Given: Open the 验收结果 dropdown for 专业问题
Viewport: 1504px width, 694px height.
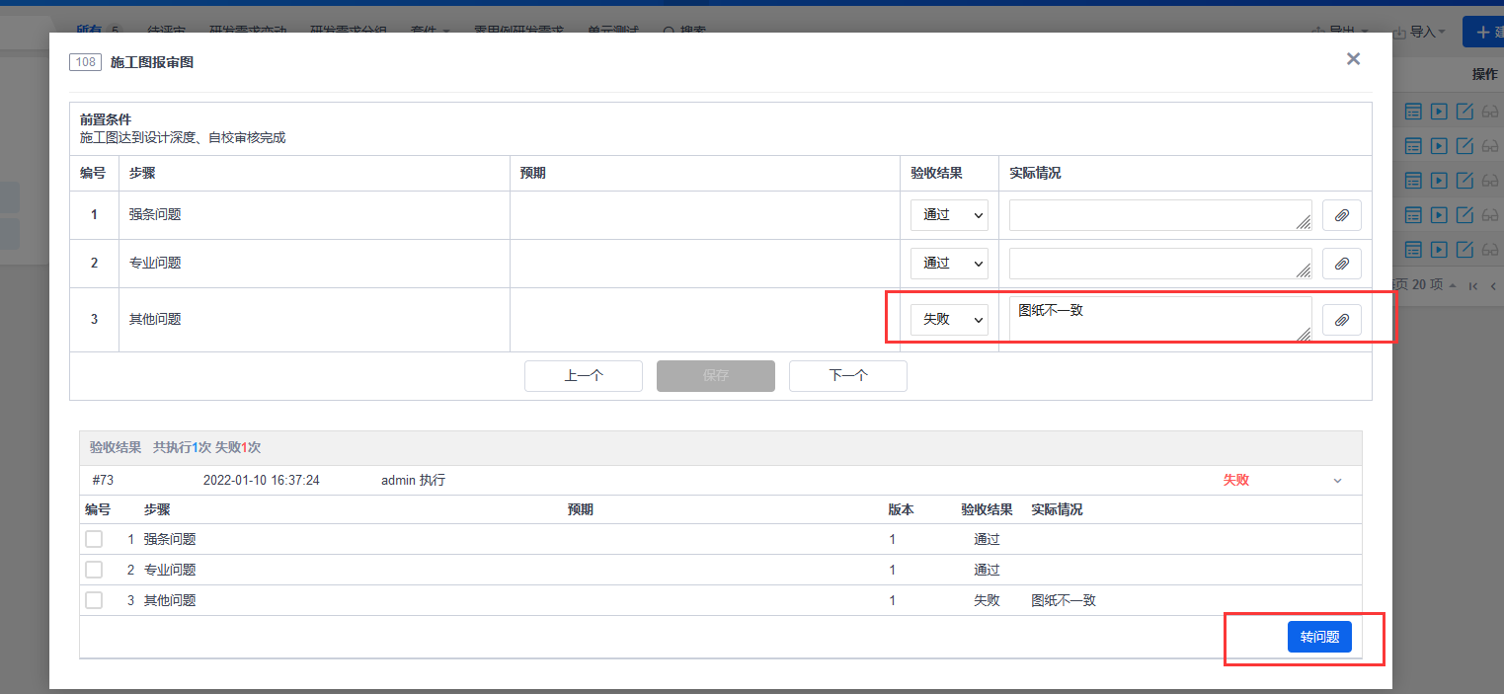Looking at the screenshot, I should point(949,264).
